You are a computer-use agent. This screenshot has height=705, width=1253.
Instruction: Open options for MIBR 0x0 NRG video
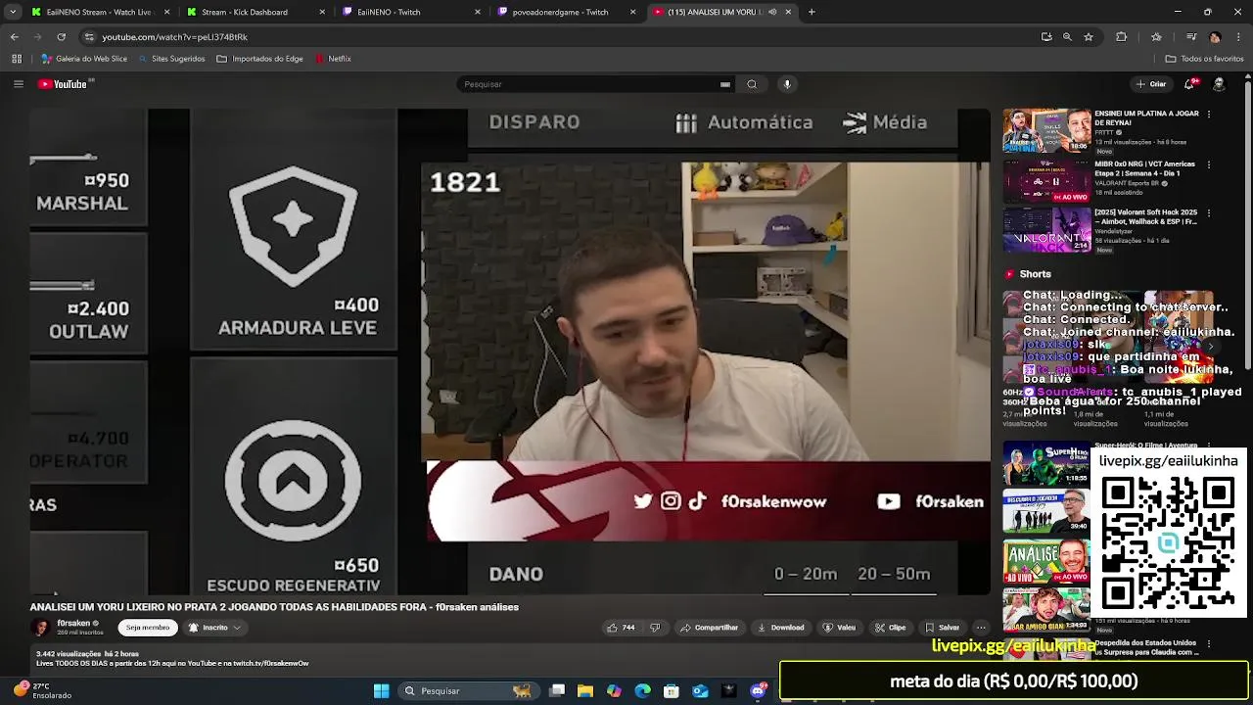coord(1209,164)
